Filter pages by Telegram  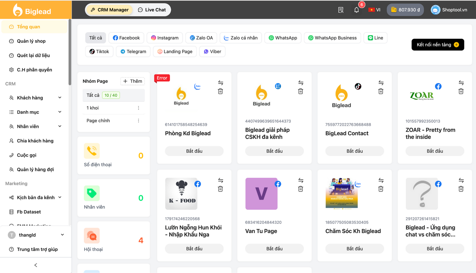pos(133,52)
